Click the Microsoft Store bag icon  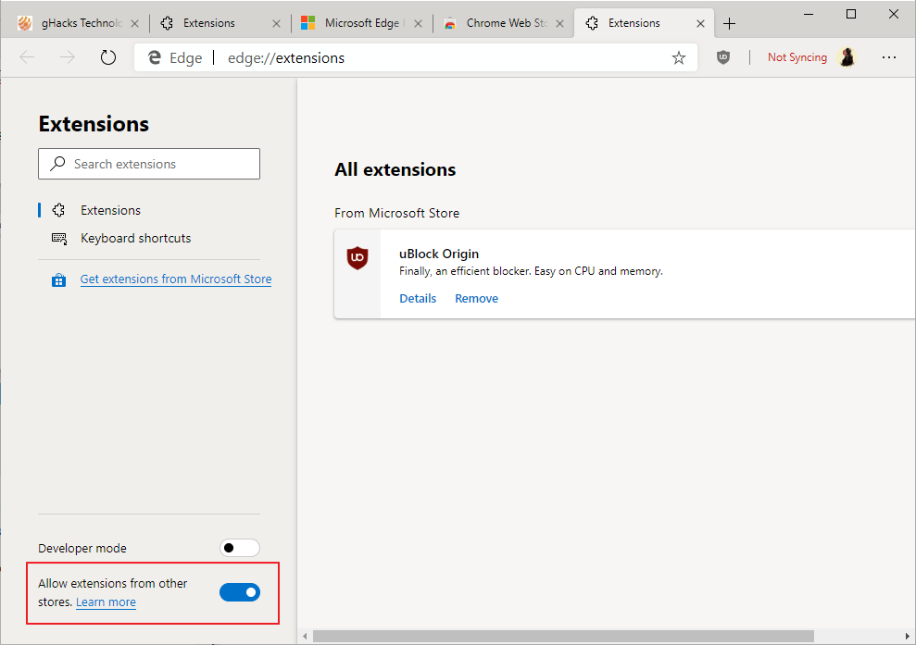click(58, 280)
